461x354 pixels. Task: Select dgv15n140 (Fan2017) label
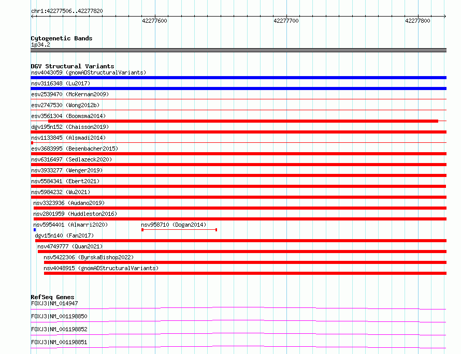point(64,235)
